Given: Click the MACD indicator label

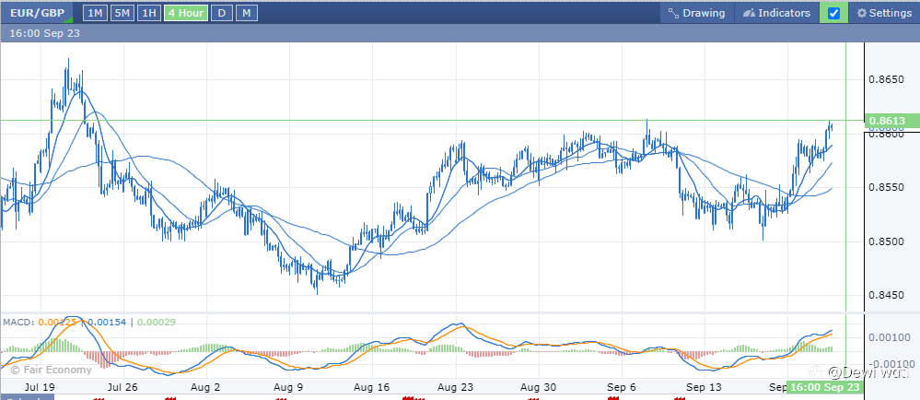Looking at the screenshot, I should point(18,322).
